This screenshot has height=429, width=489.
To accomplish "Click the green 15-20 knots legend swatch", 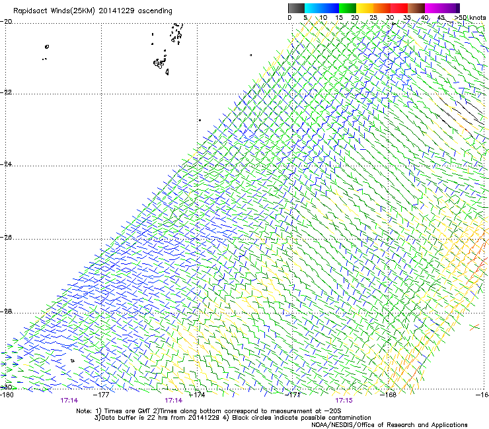I will tap(348, 8).
